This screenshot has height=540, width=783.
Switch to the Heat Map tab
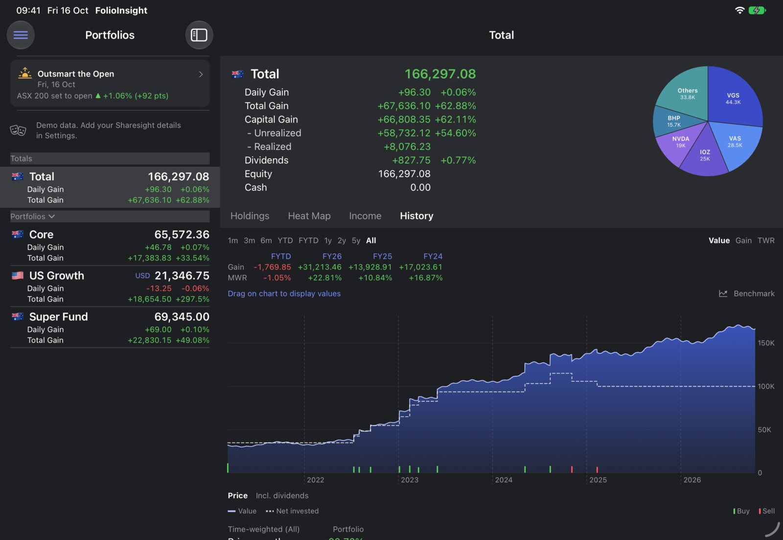[309, 216]
